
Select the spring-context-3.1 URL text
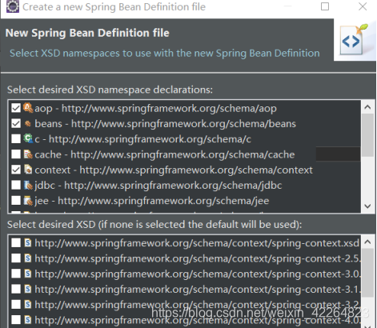click(198, 289)
